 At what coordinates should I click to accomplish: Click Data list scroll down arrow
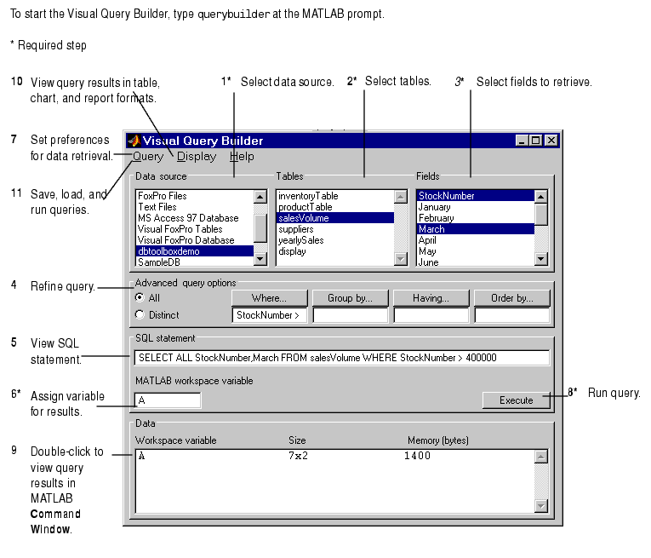(x=541, y=506)
